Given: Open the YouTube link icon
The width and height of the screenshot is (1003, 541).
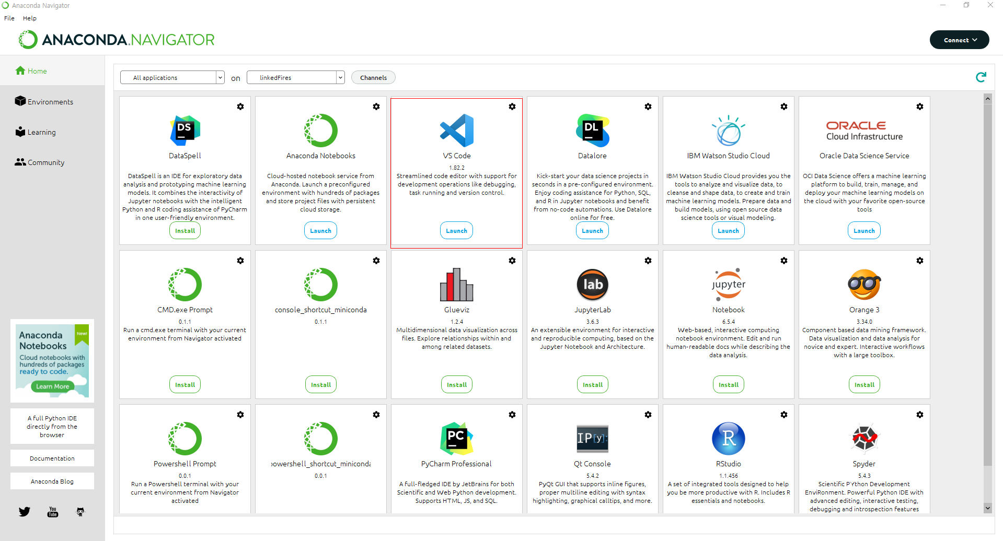Looking at the screenshot, I should (x=53, y=512).
